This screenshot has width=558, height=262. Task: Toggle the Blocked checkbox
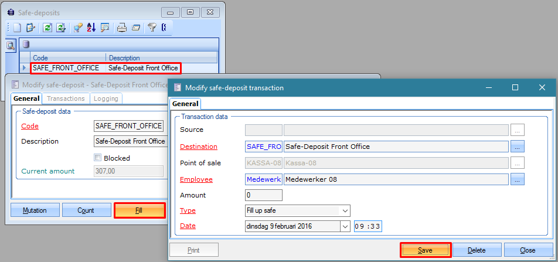coord(98,158)
